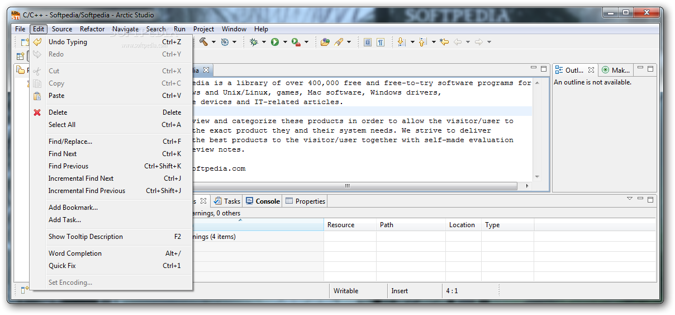Open the dropdown beside the compass icon
The height and width of the screenshot is (315, 675).
coord(234,42)
